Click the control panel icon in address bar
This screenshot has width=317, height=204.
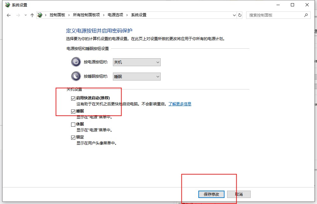40,15
